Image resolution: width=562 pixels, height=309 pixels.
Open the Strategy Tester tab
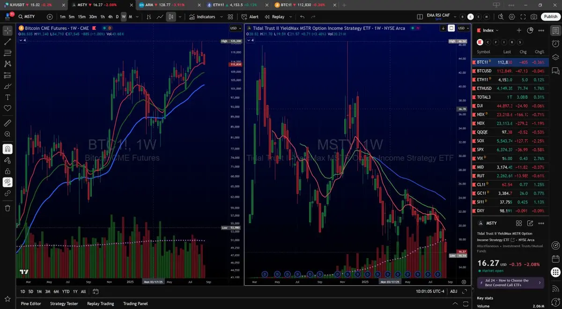[x=64, y=303]
